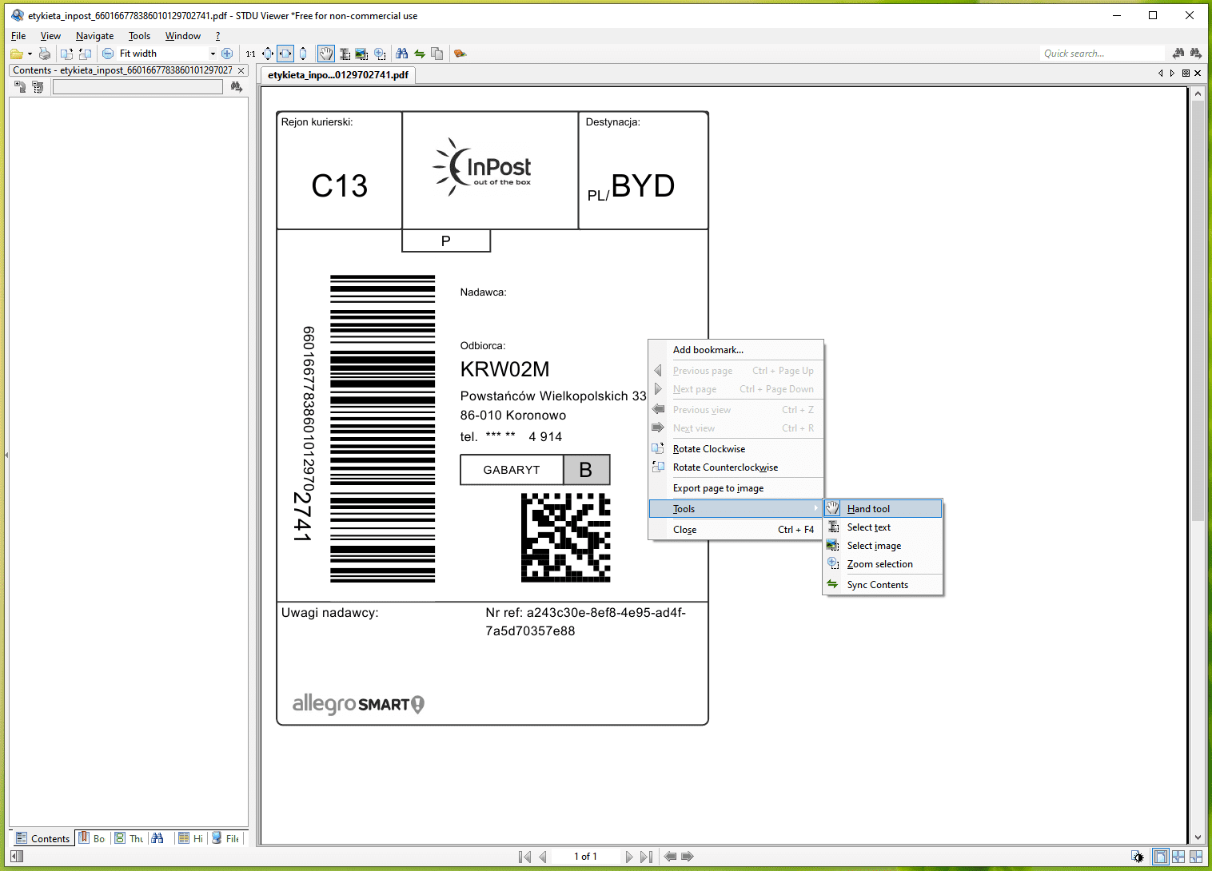Show next document tab arrow
The image size is (1212, 871).
click(1173, 74)
